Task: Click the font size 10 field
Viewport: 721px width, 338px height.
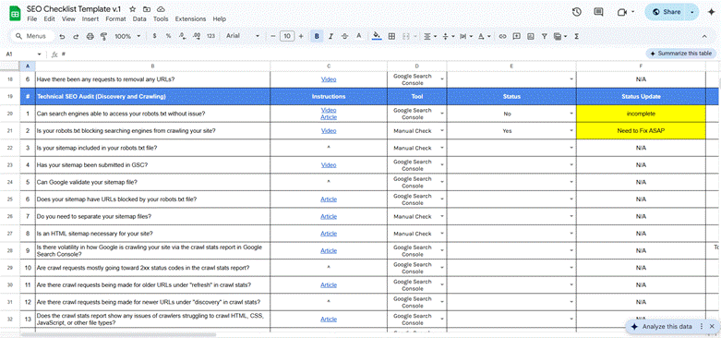Action: pyautogui.click(x=287, y=36)
